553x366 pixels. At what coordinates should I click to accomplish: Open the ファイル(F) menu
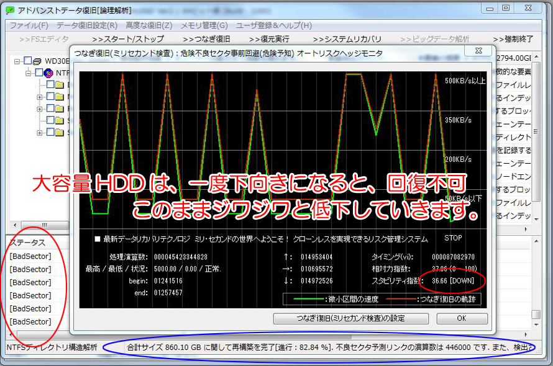(x=29, y=25)
